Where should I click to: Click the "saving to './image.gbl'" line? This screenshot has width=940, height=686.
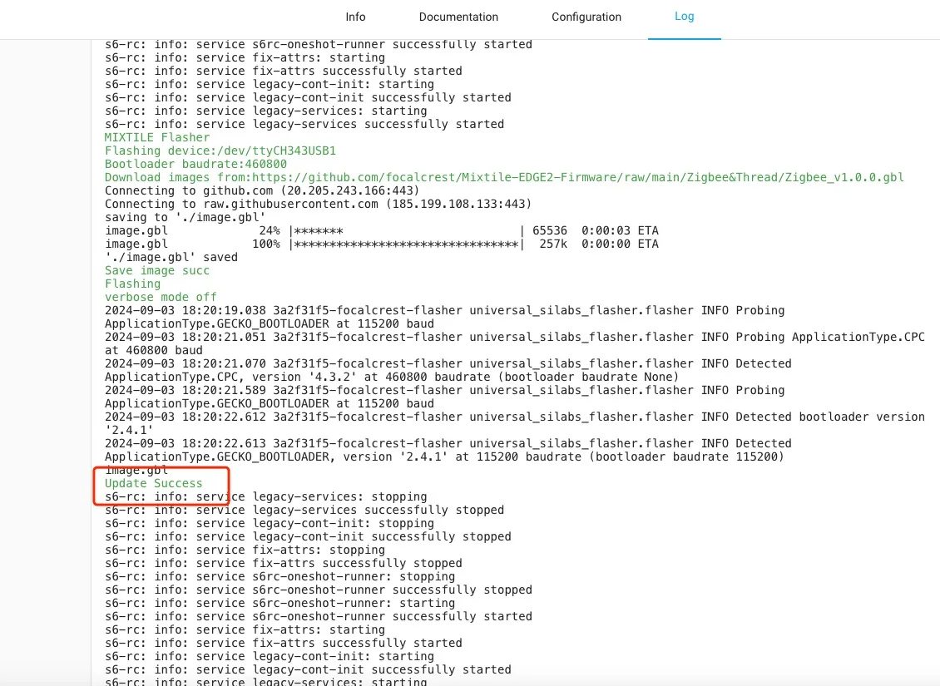click(x=185, y=217)
